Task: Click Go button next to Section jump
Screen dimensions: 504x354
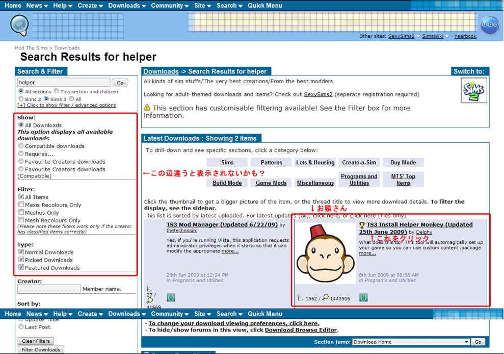Action: (x=478, y=342)
